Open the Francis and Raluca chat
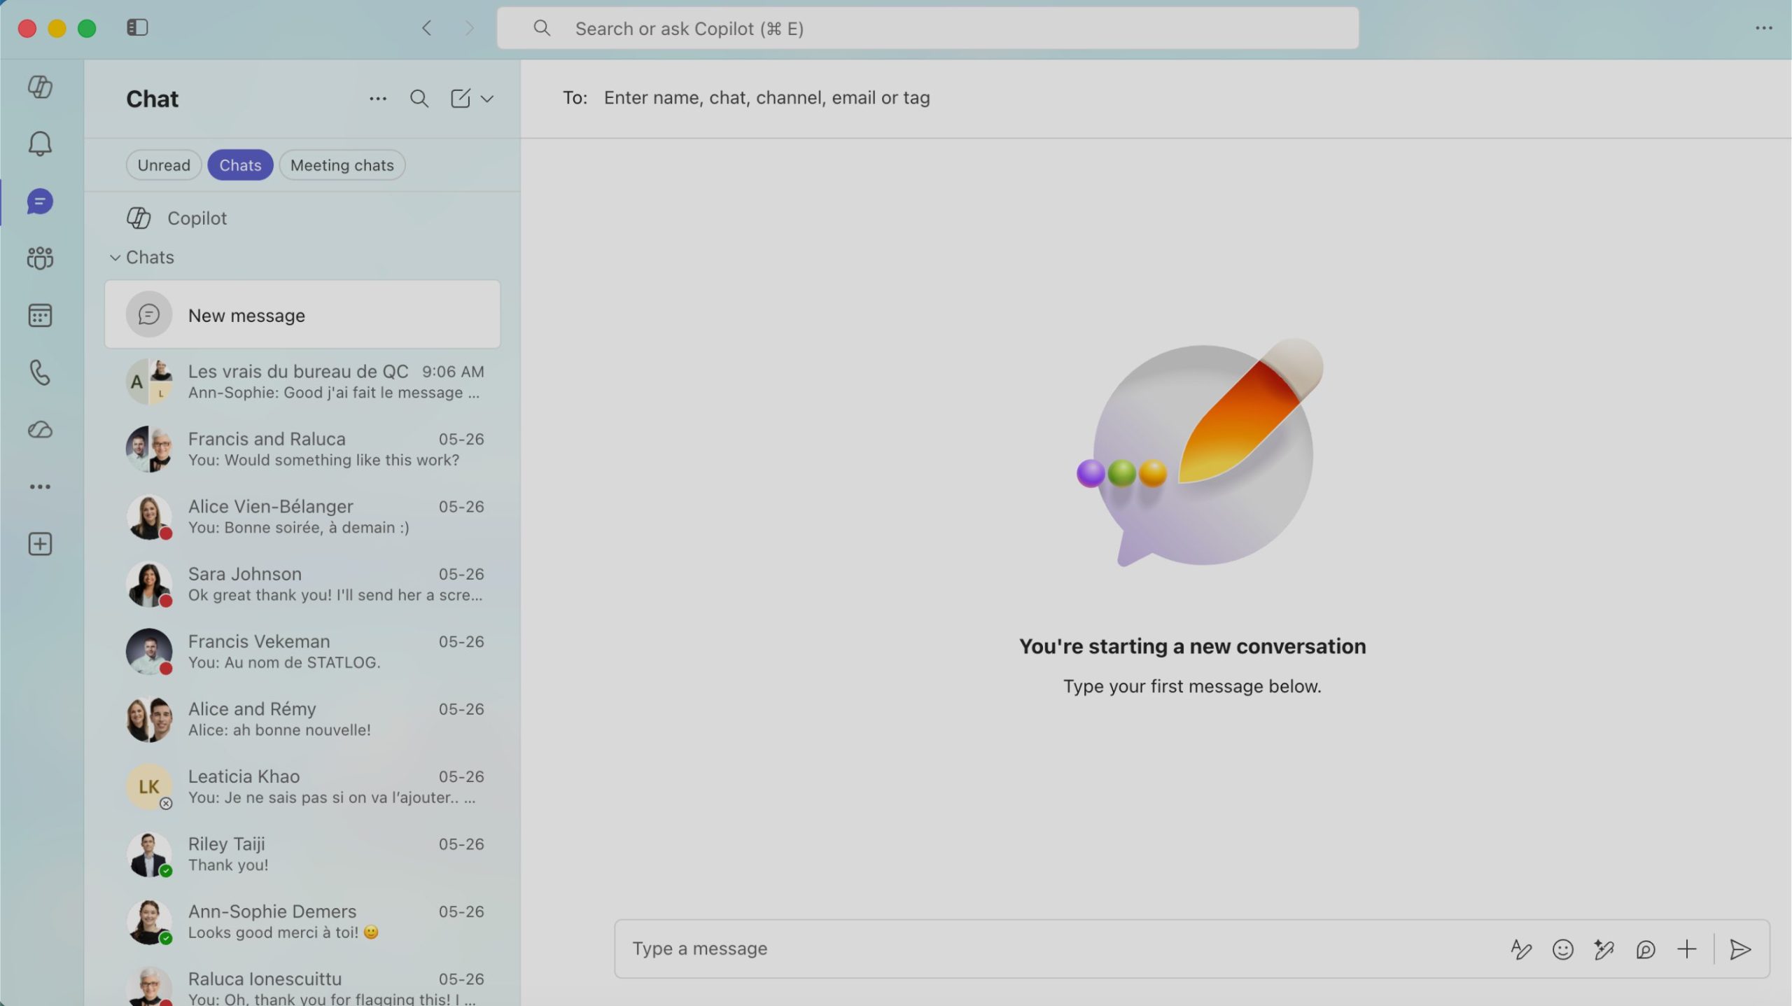The height and width of the screenshot is (1006, 1792). pyautogui.click(x=302, y=449)
